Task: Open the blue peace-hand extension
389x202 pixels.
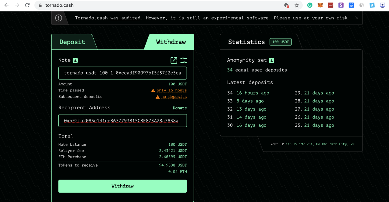Action: click(x=351, y=5)
